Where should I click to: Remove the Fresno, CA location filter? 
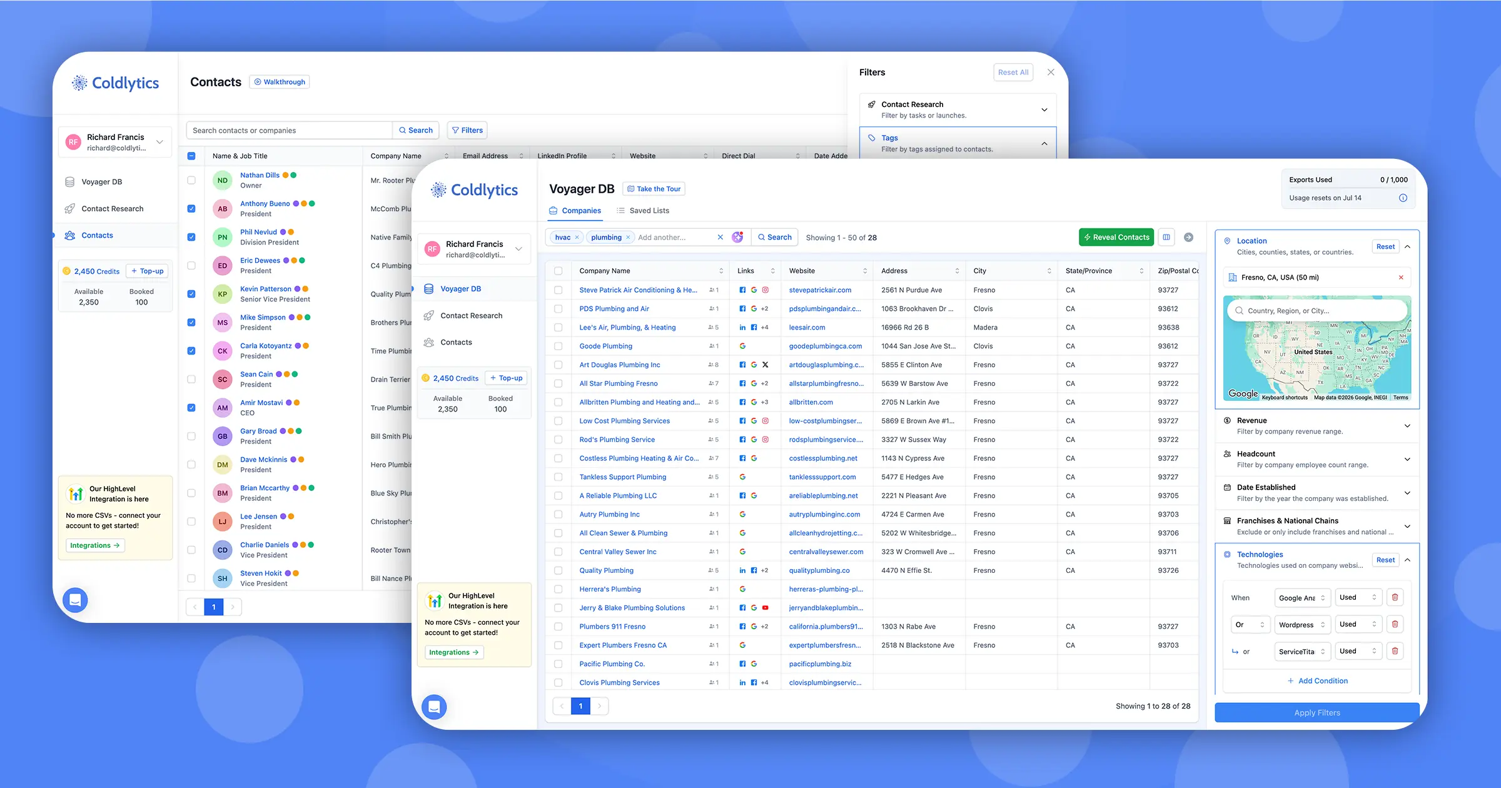pos(1401,278)
